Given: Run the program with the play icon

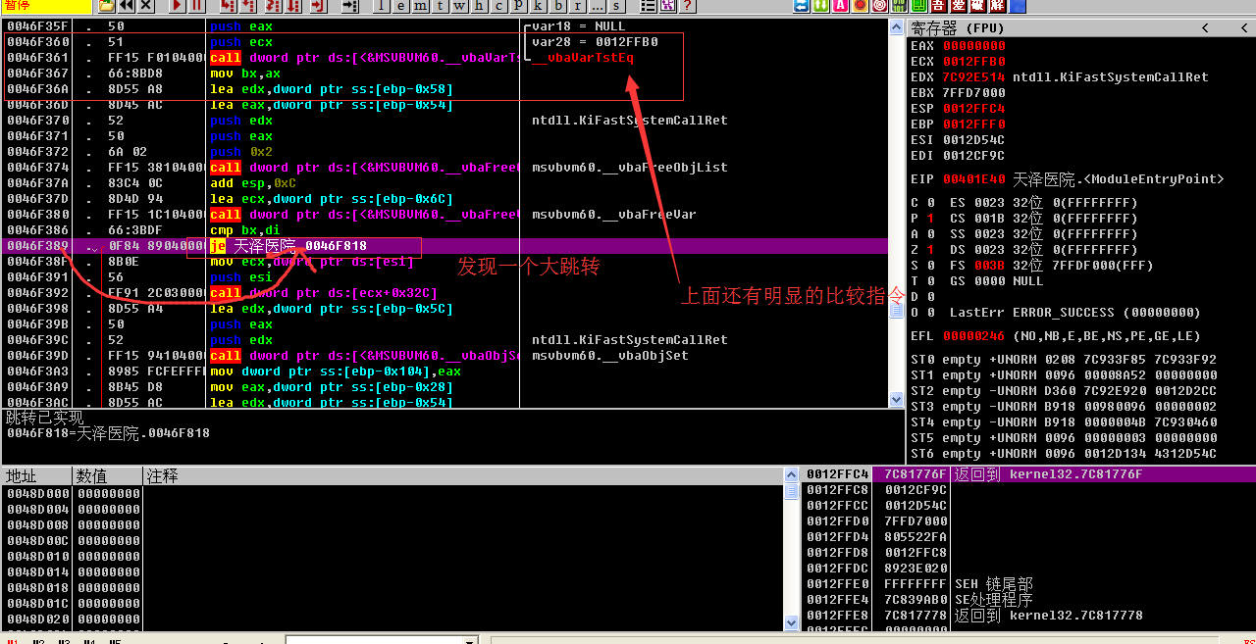Looking at the screenshot, I should pos(177,6).
